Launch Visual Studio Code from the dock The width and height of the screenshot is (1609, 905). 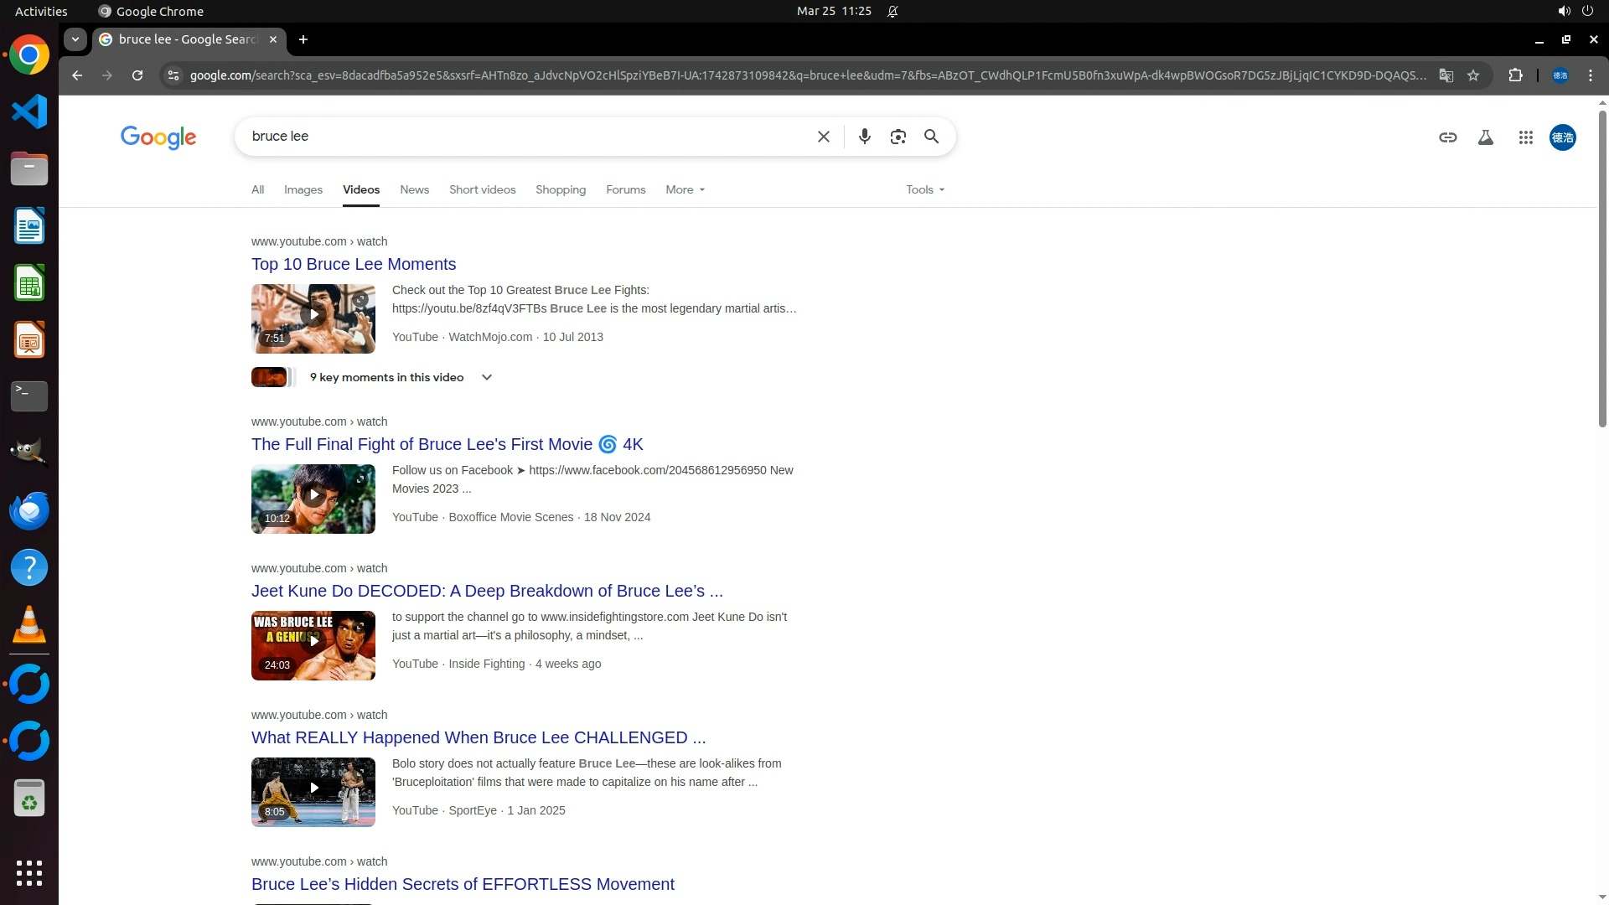pyautogui.click(x=29, y=111)
